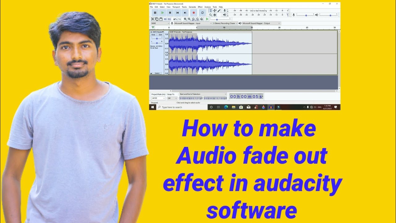Click the selection start time field
This screenshot has height=223, width=396.
pyautogui.click(x=191, y=98)
